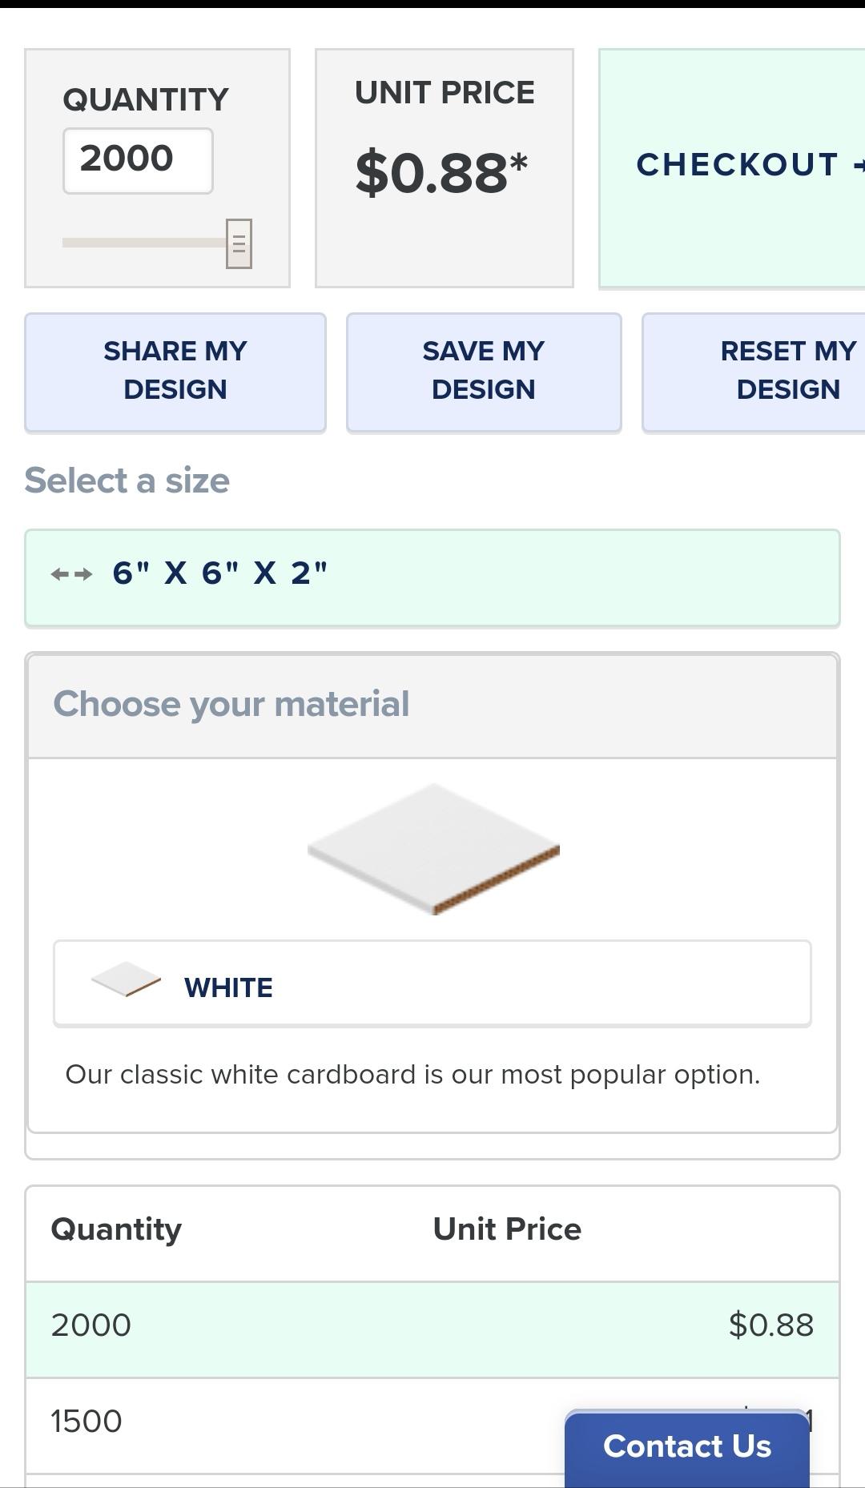Open the Contact Us chat widget
The height and width of the screenshot is (1488, 865).
tap(687, 1447)
